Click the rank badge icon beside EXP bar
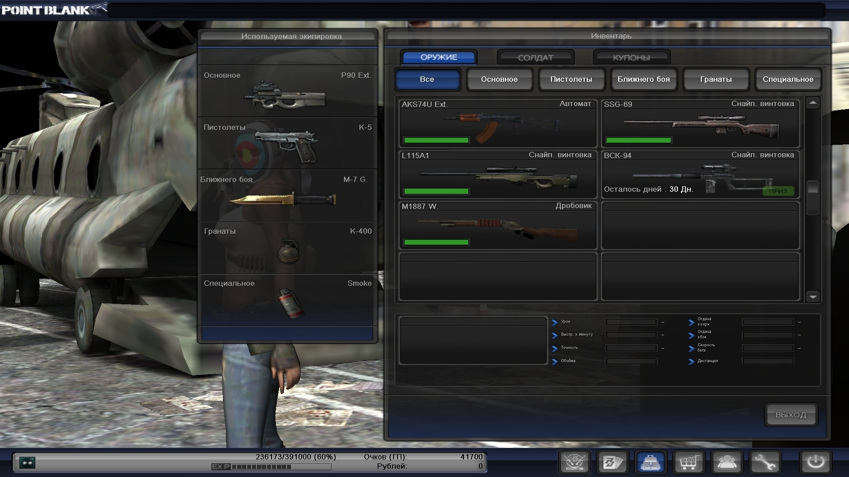The image size is (849, 477). point(27,462)
